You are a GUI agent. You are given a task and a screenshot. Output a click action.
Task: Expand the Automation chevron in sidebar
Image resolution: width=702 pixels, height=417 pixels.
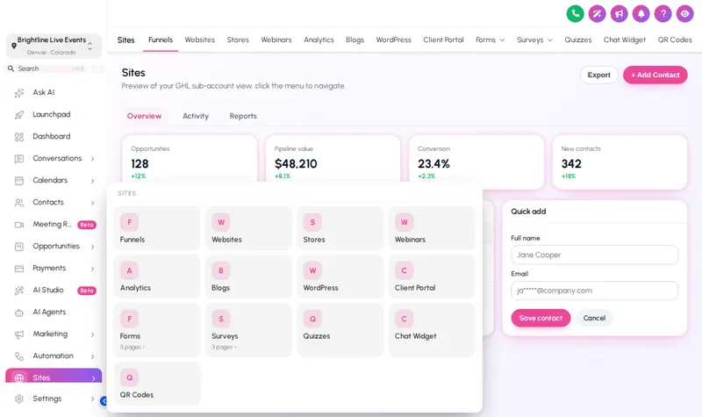(x=93, y=356)
